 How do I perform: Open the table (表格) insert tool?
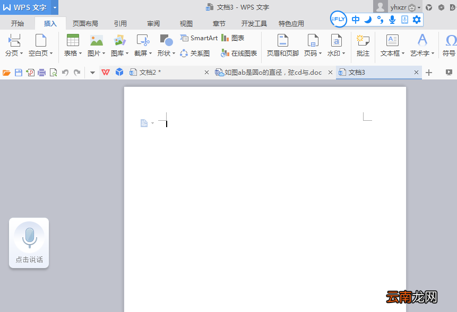73,45
